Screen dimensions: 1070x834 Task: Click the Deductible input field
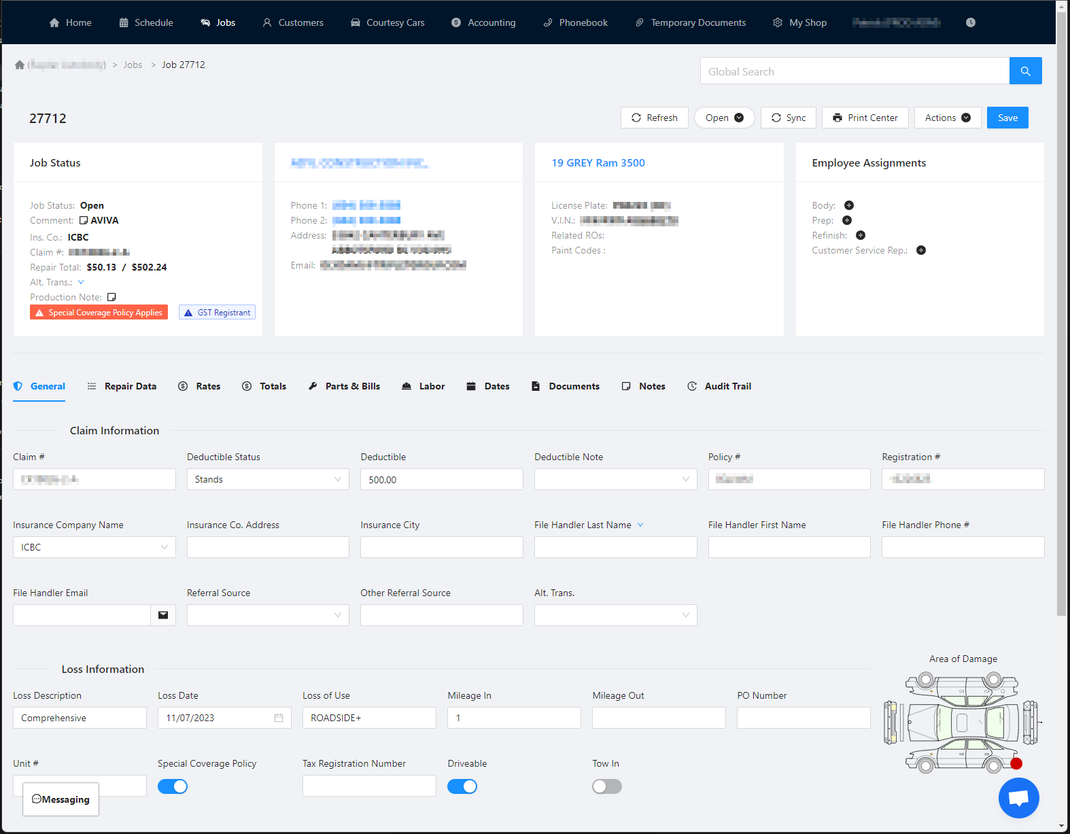point(442,479)
